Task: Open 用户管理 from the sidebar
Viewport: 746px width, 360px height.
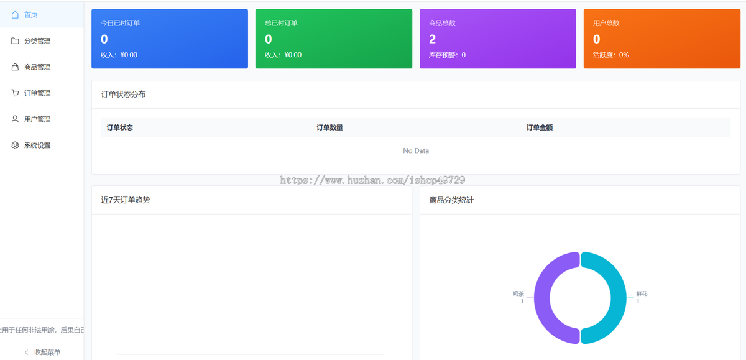Action: pos(42,119)
